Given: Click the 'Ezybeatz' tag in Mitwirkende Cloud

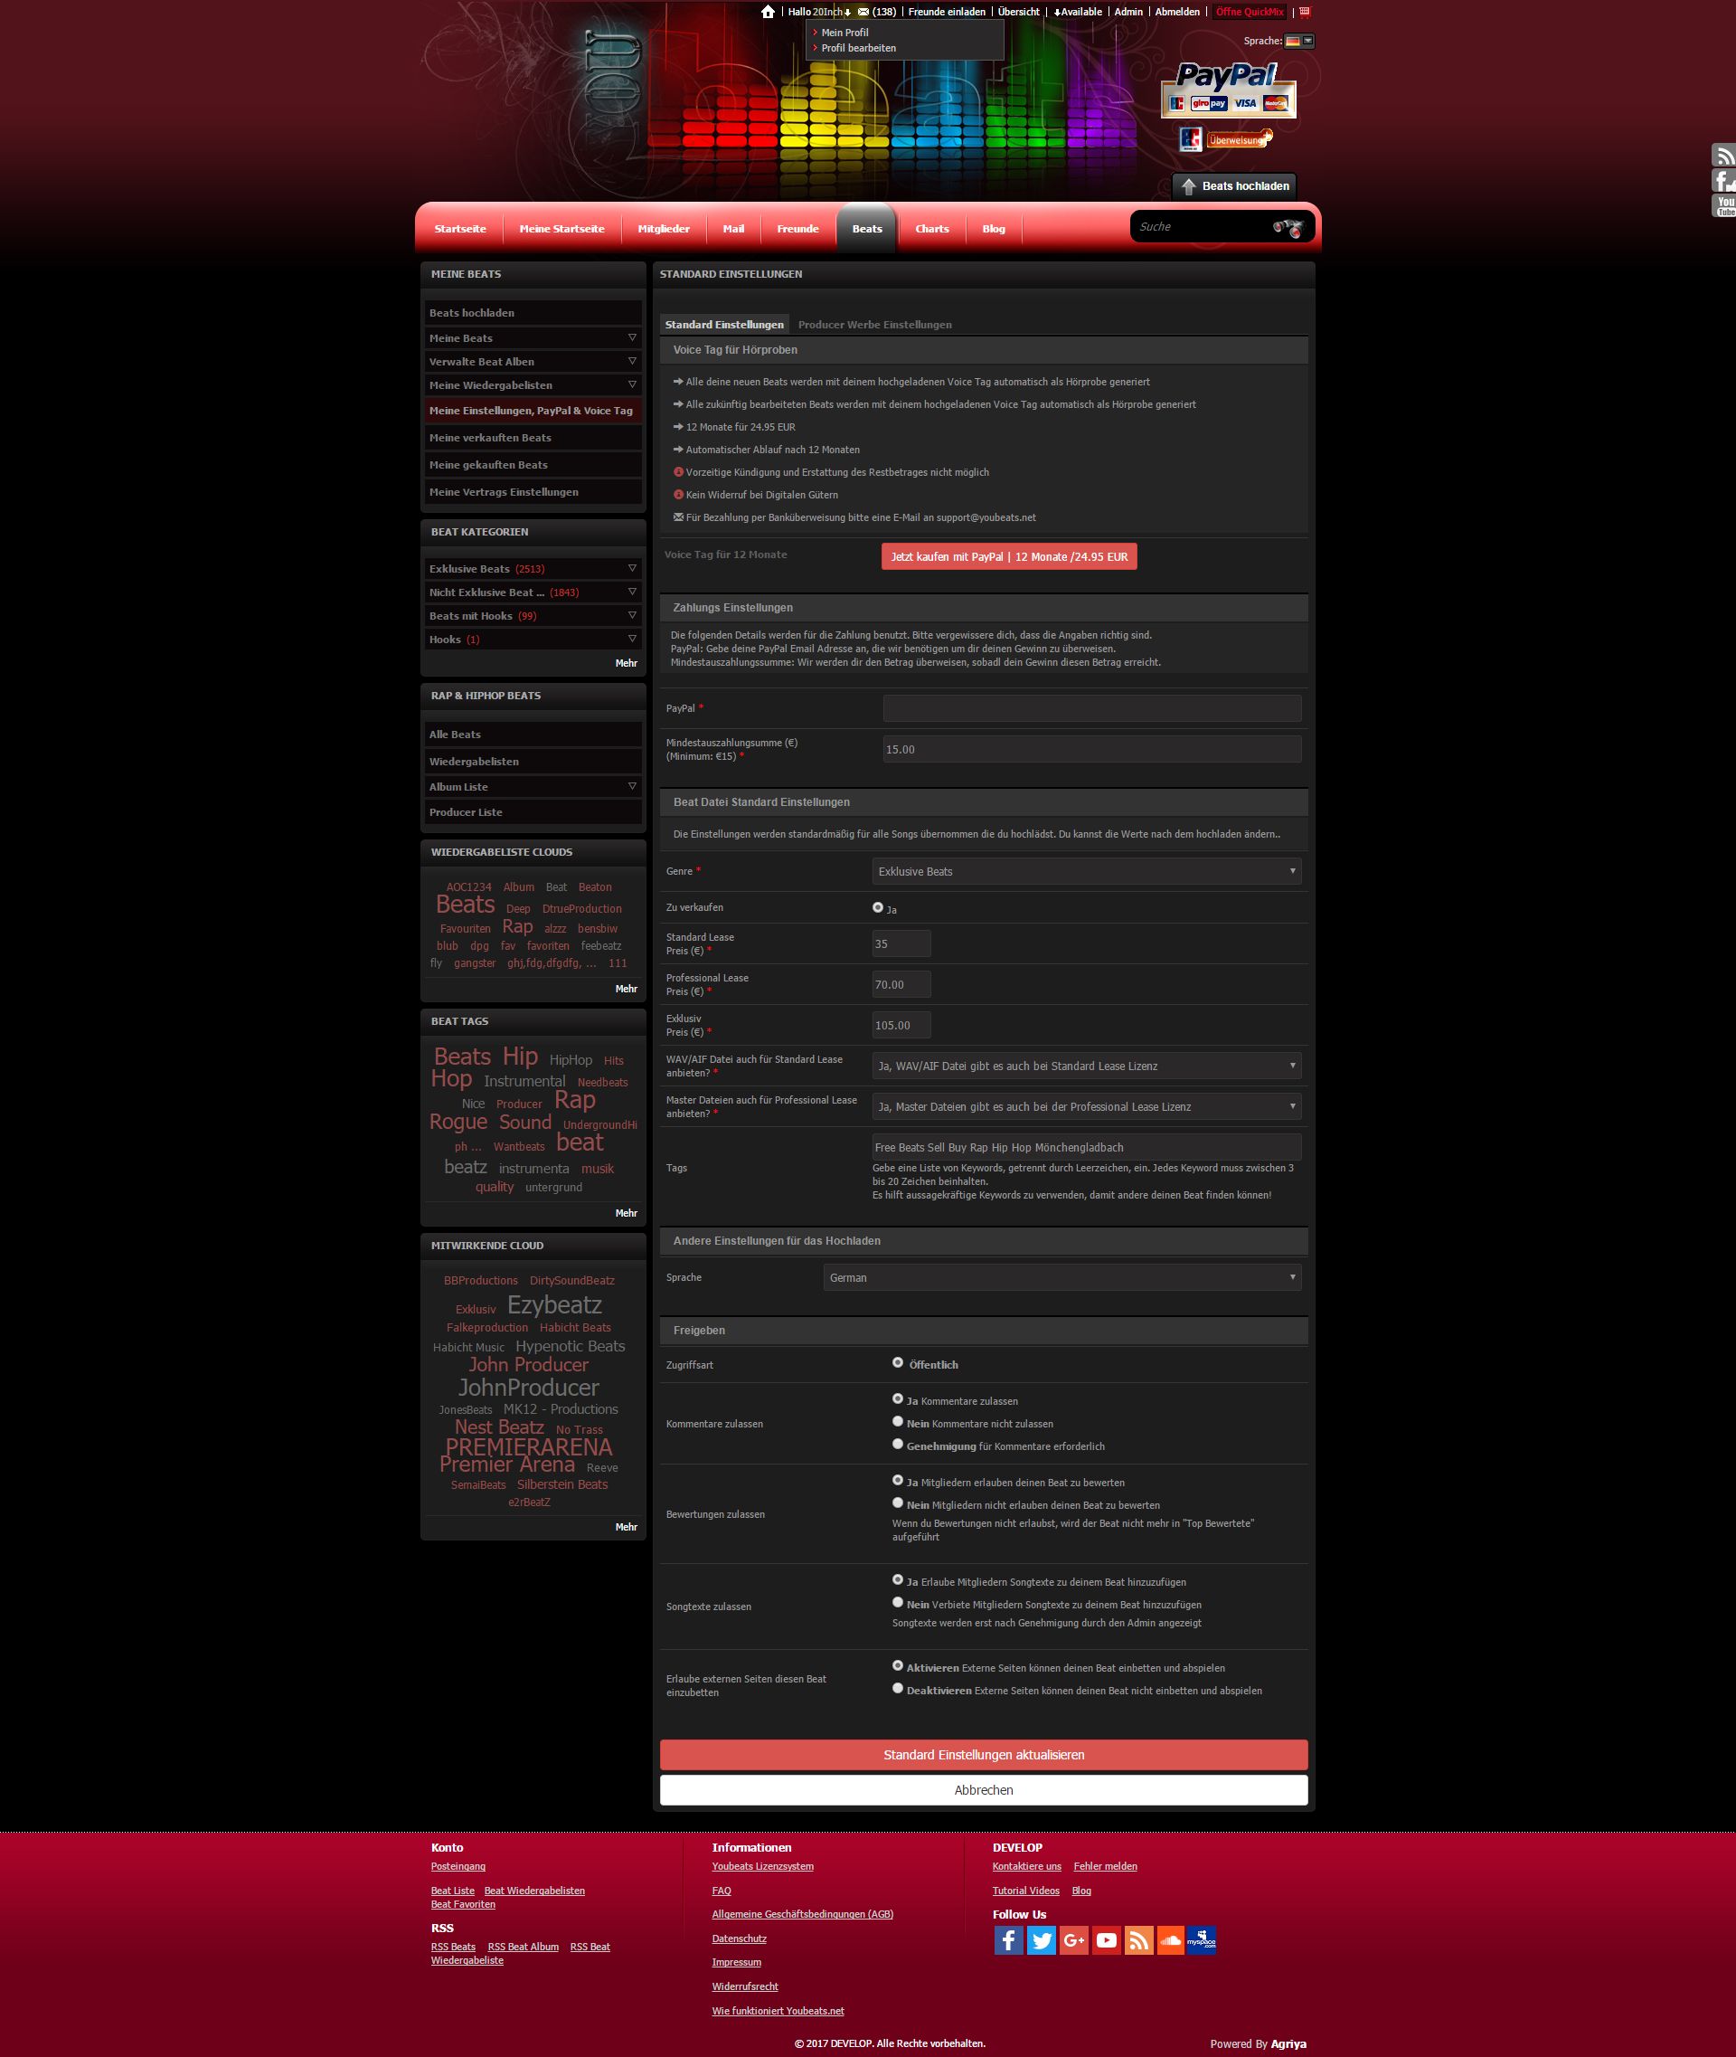Looking at the screenshot, I should (554, 1304).
